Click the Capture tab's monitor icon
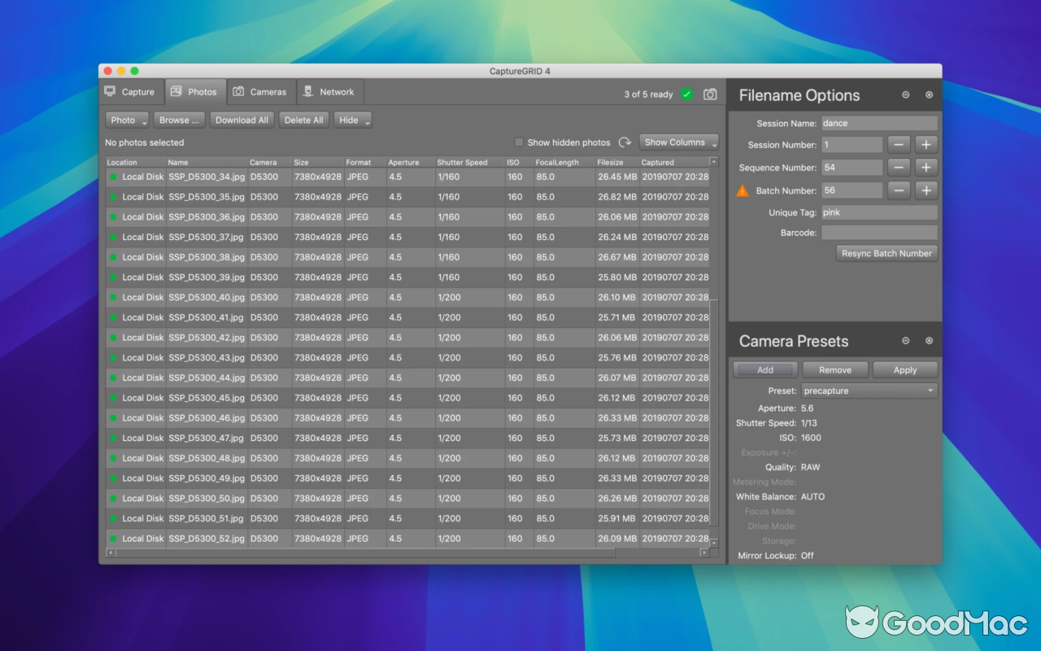Viewport: 1041px width, 651px height. click(x=111, y=91)
